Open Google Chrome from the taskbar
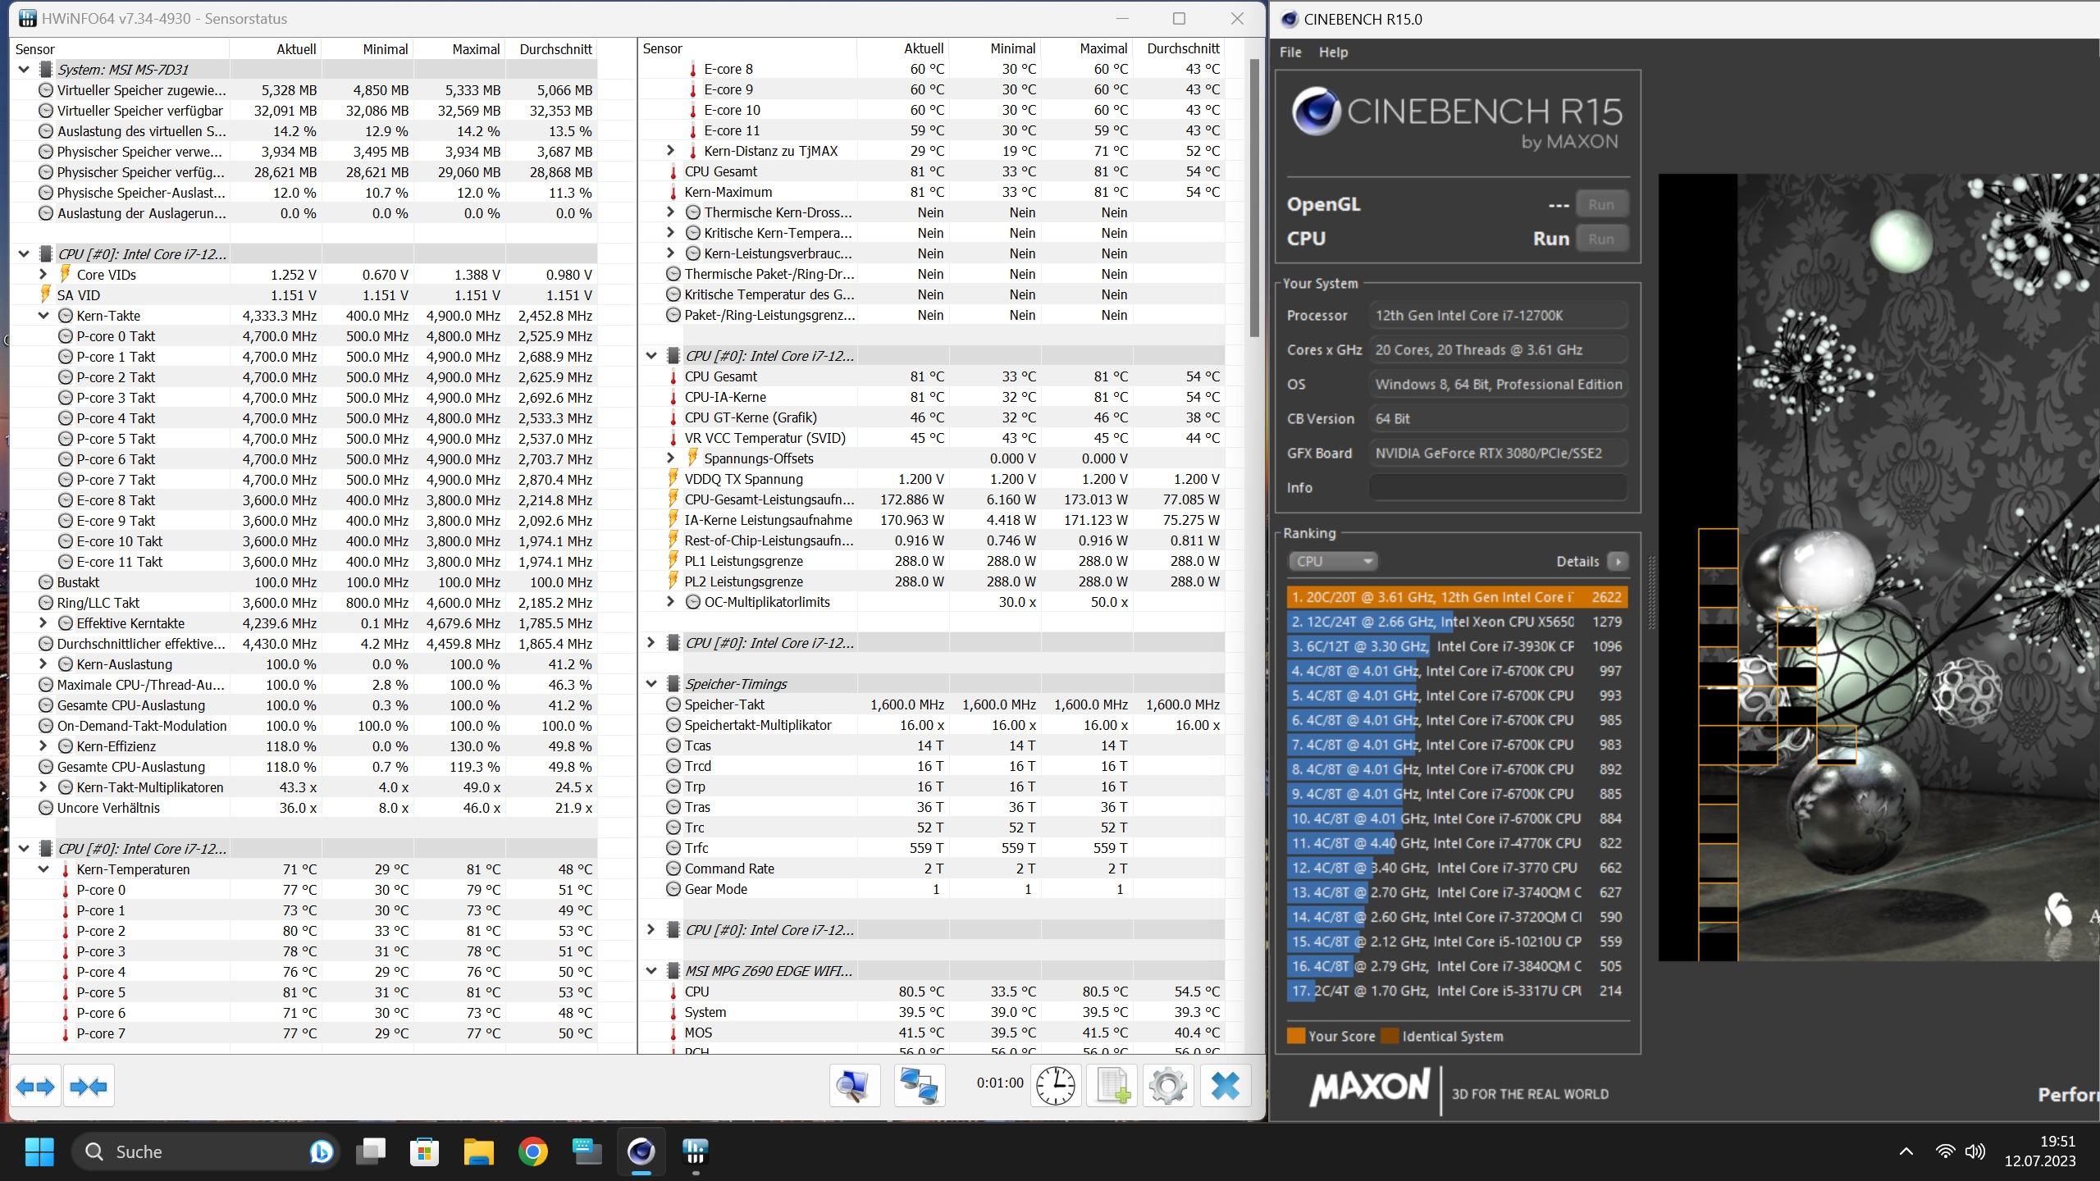 click(x=532, y=1151)
